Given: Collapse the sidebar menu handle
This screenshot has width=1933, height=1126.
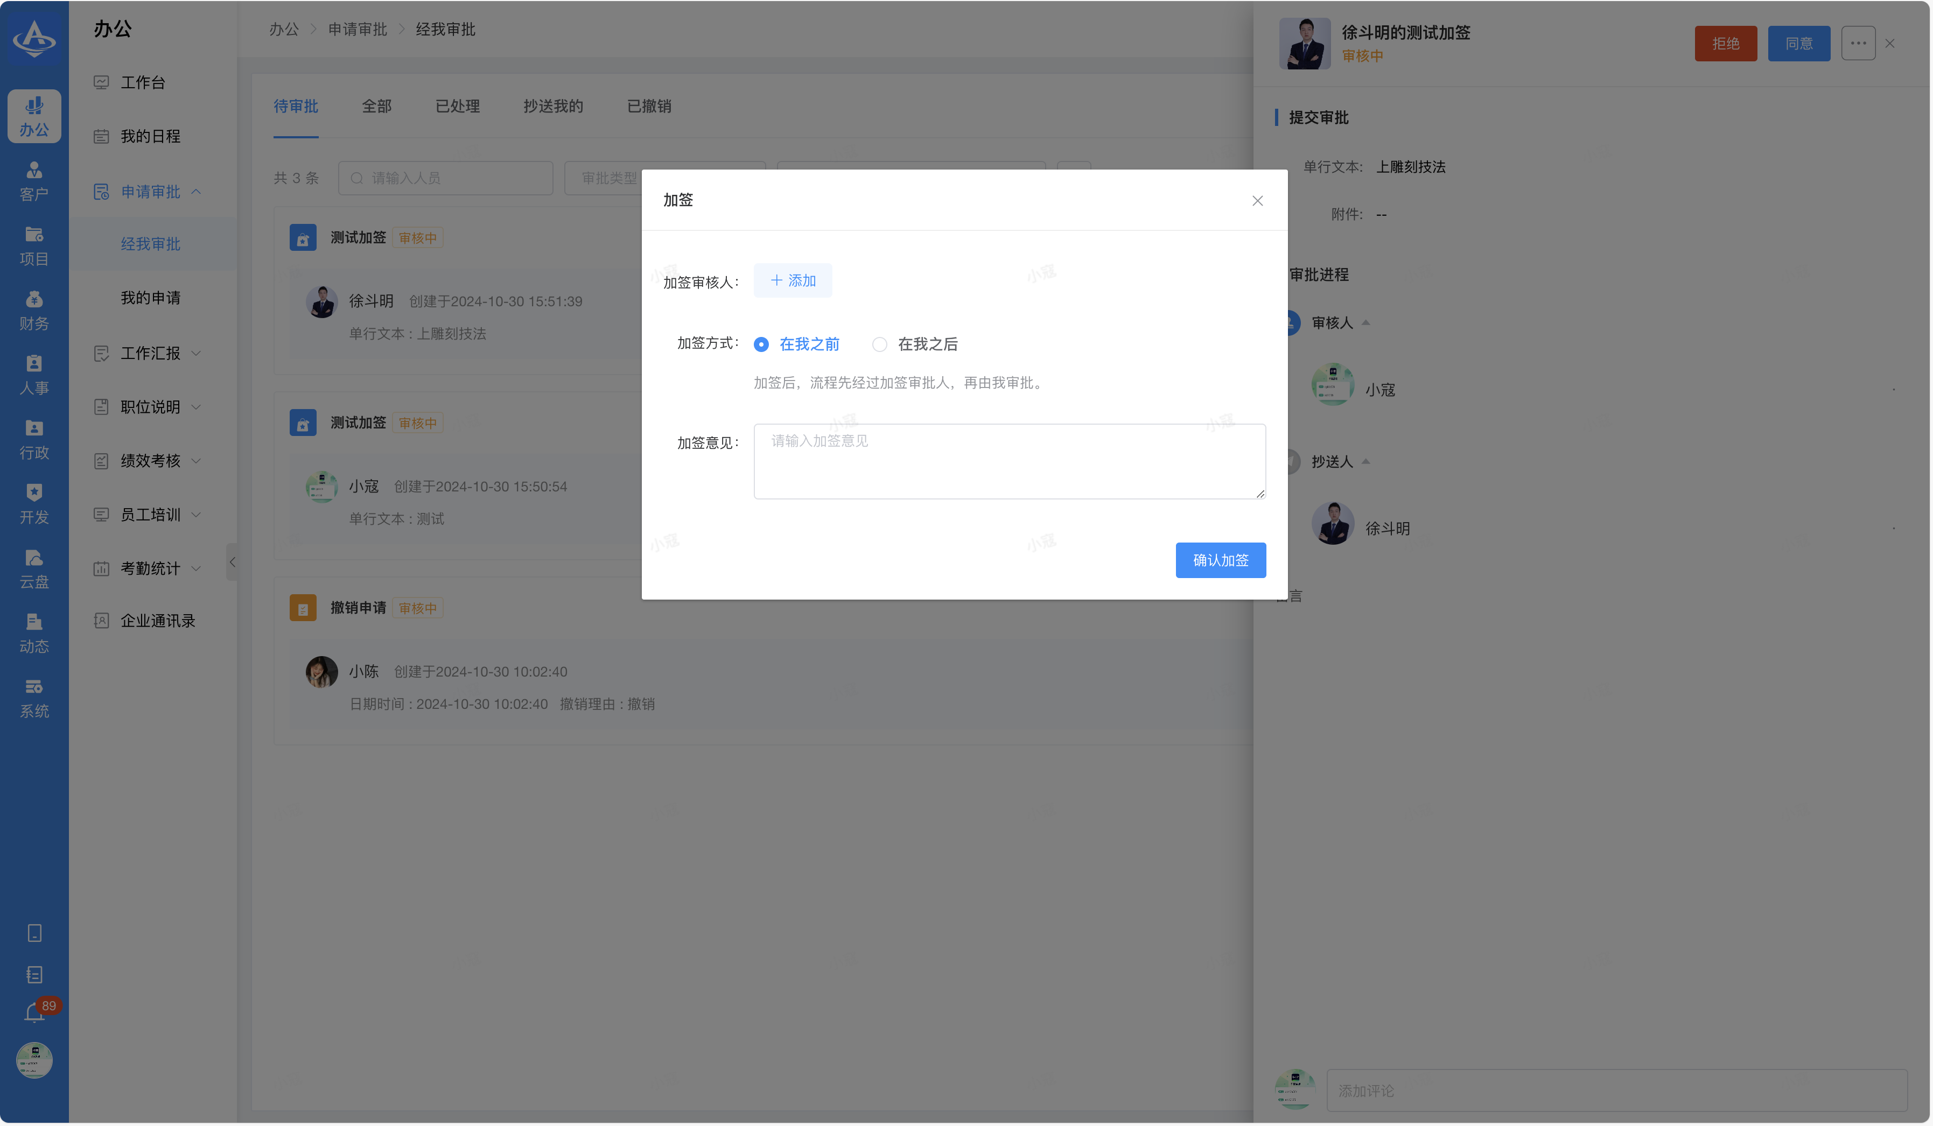Looking at the screenshot, I should coord(232,562).
